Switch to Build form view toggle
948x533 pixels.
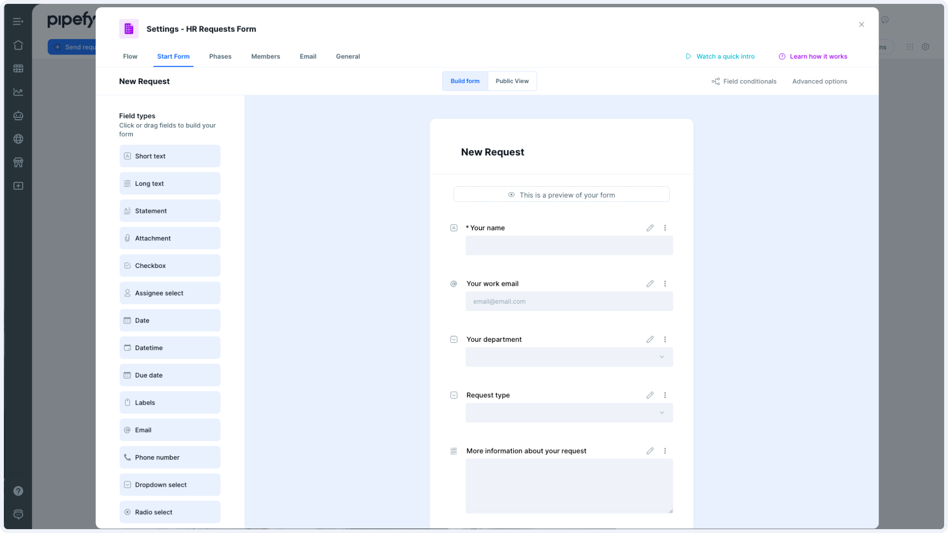[465, 81]
